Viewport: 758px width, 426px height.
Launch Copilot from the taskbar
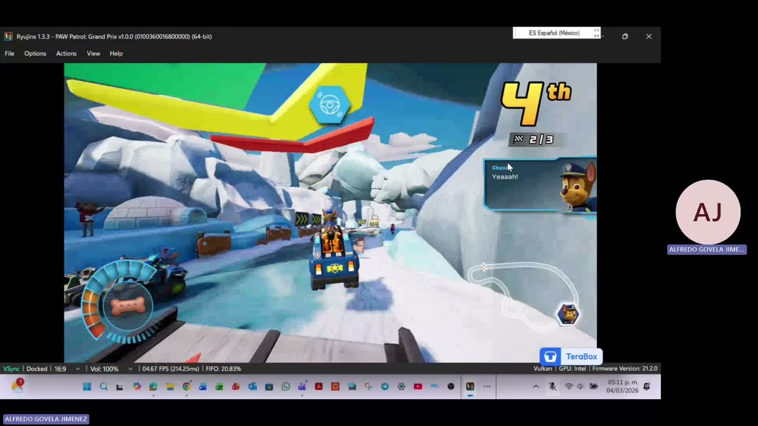(x=137, y=386)
